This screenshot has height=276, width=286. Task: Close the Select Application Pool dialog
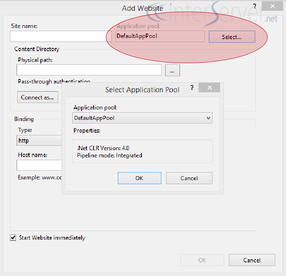[209, 87]
